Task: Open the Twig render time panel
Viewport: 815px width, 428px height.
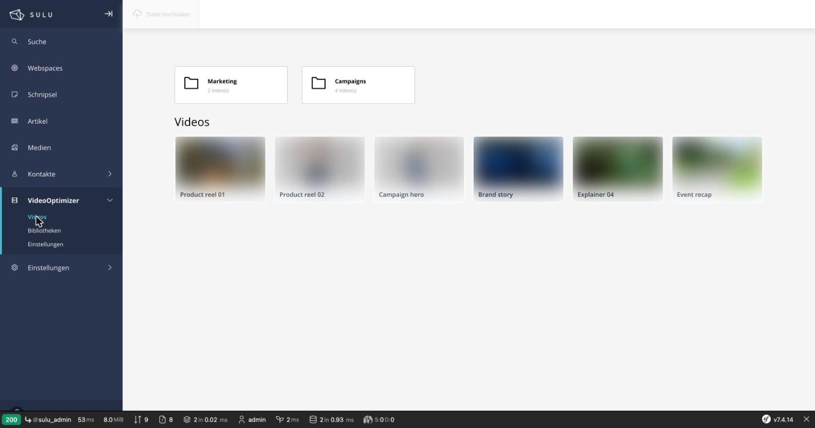Action: coord(287,419)
